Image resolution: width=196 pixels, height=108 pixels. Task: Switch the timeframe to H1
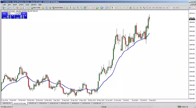tap(164, 8)
